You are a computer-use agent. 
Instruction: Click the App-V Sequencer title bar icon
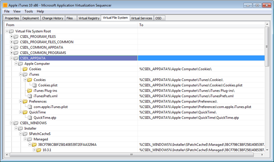tap(5, 5)
